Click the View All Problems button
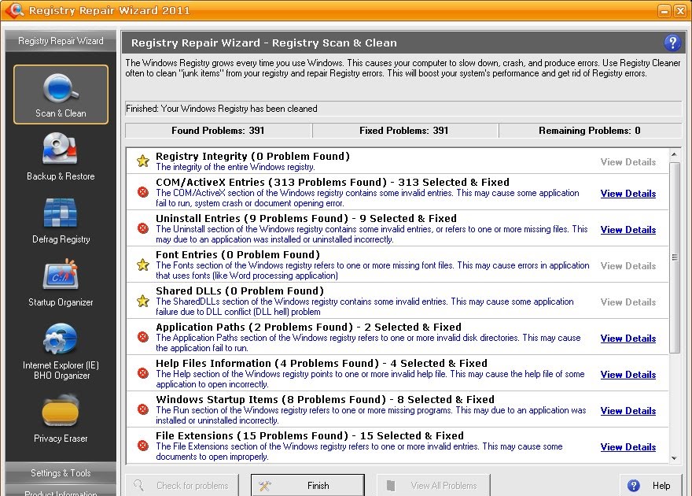692x496 pixels. pyautogui.click(x=433, y=485)
